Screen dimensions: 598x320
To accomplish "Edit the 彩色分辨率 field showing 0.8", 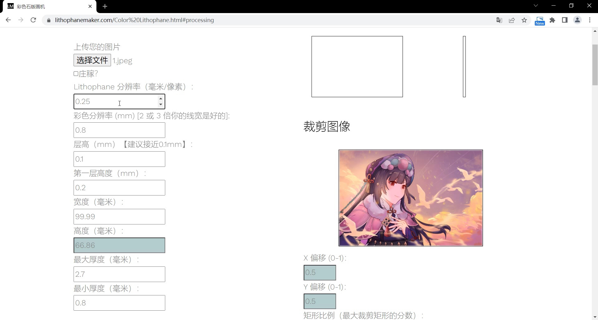I will pyautogui.click(x=119, y=130).
